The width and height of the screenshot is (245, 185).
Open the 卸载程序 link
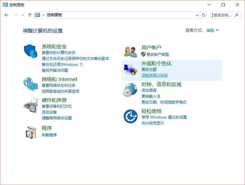click(49, 135)
